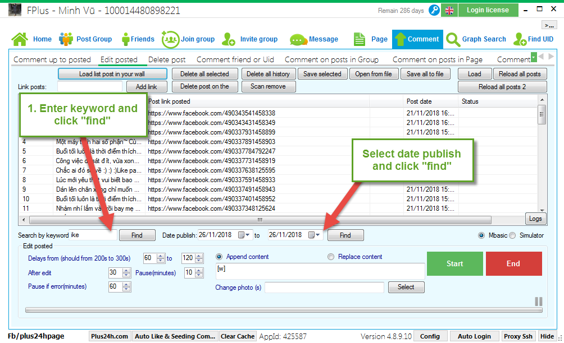564x343 pixels.
Task: Open Home via the green house icon
Action: click(x=20, y=39)
